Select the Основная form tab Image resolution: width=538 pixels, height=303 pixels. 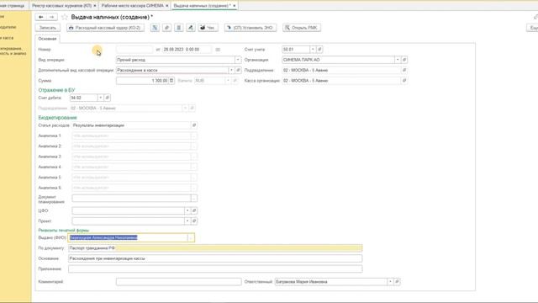tap(47, 39)
